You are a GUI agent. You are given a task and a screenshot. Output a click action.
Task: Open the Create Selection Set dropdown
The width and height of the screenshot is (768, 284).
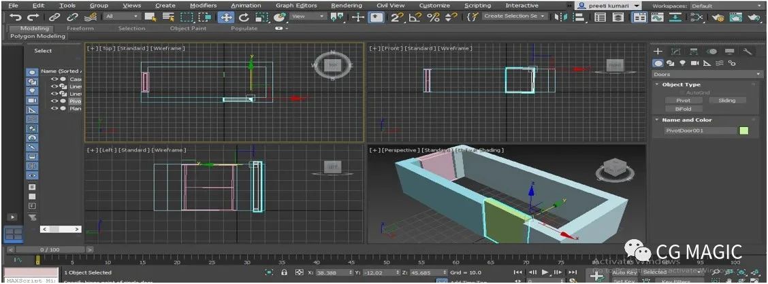515,16
